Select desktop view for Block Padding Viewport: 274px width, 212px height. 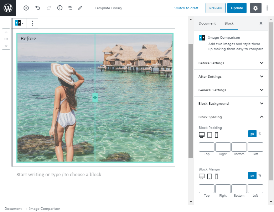point(202,135)
